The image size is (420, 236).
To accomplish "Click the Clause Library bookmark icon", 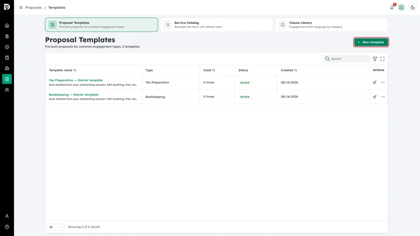I will pos(283,25).
